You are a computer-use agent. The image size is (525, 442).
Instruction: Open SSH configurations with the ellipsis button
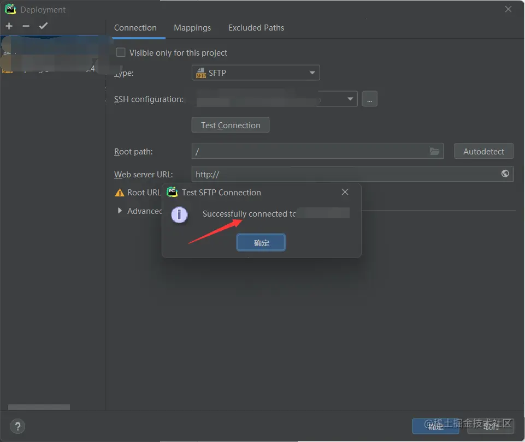coord(369,99)
